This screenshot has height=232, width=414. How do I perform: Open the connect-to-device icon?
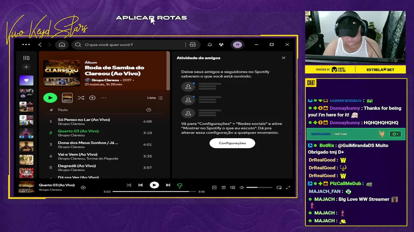(233, 188)
